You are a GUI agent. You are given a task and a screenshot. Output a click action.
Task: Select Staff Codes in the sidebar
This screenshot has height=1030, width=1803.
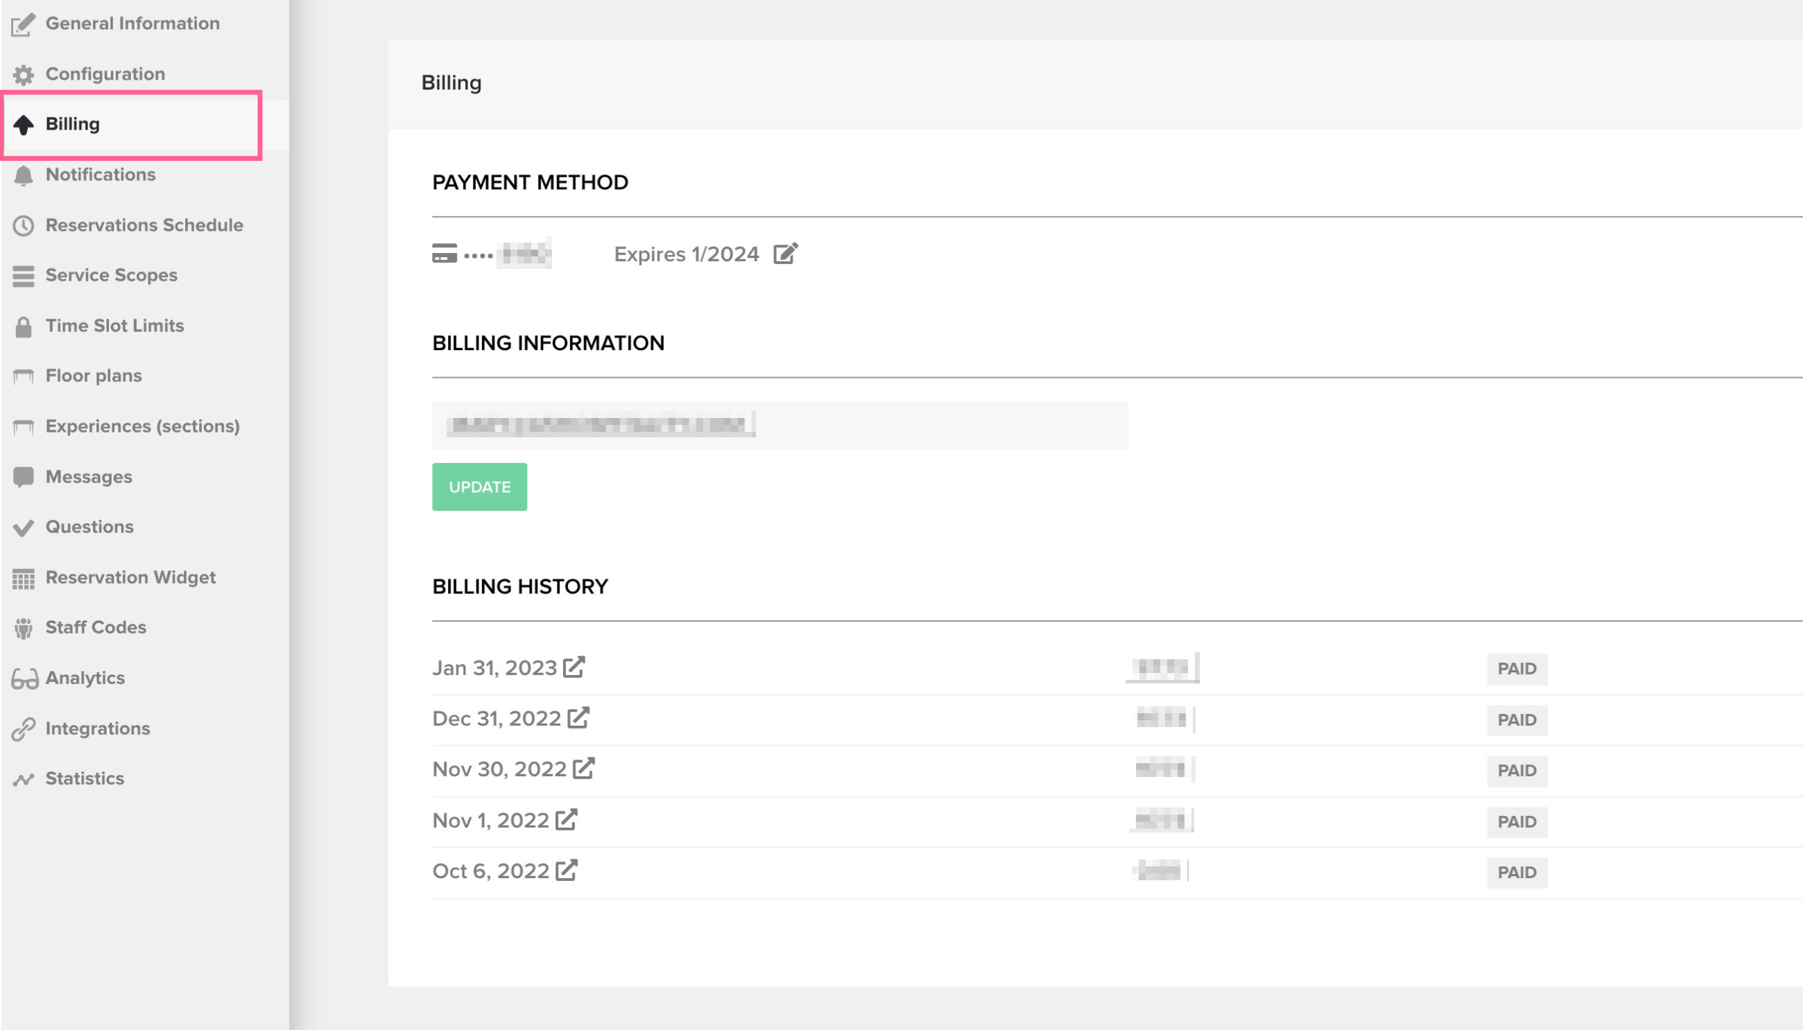[x=96, y=627]
